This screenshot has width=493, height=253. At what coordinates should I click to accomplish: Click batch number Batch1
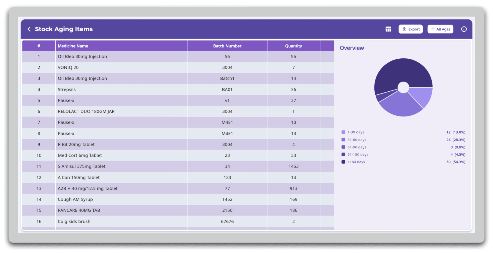[x=227, y=78]
